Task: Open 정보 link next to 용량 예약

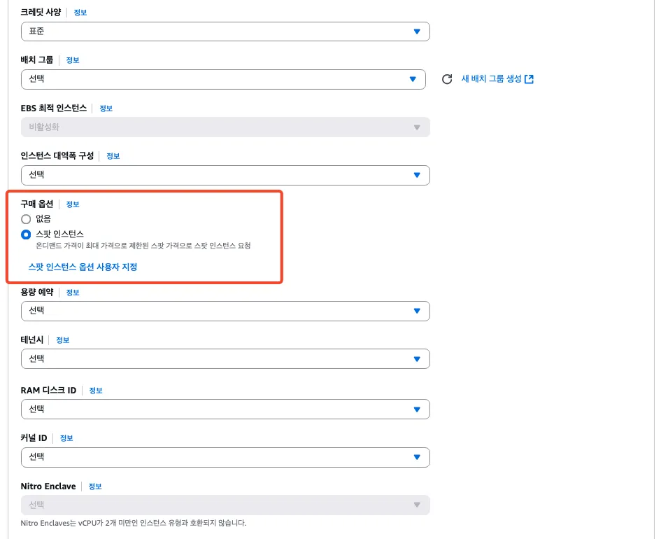Action: tap(73, 293)
